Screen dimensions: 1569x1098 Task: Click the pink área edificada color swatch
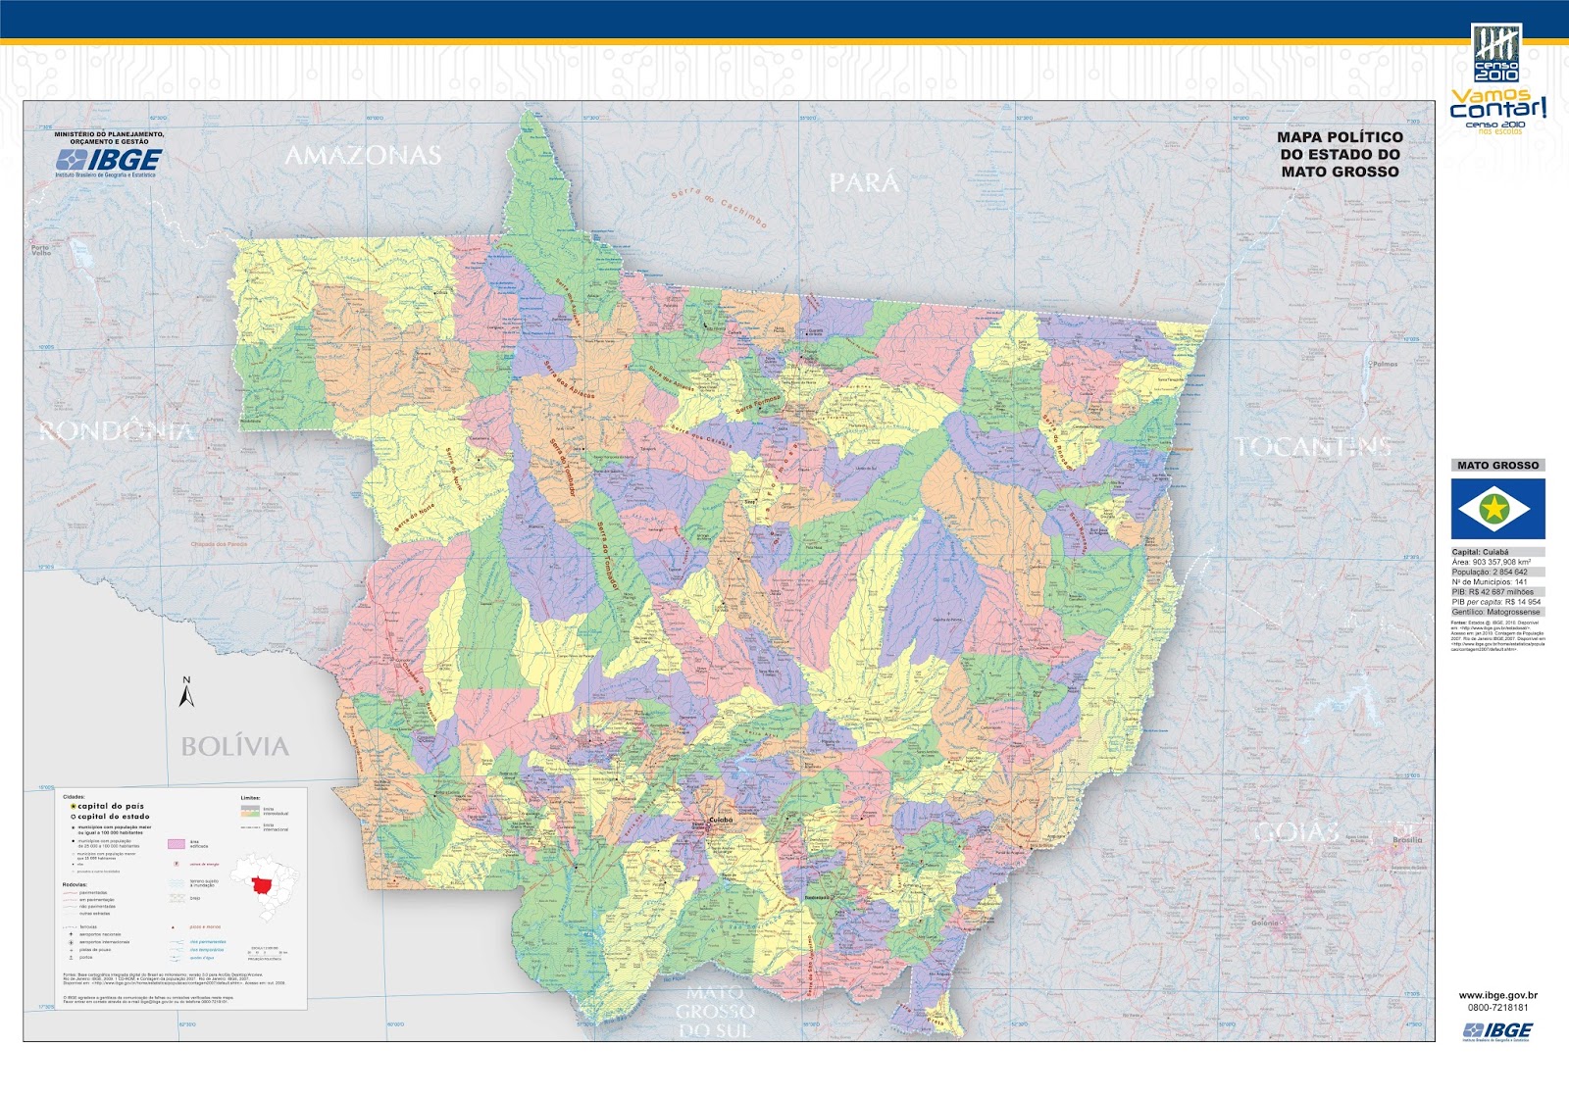pos(176,844)
